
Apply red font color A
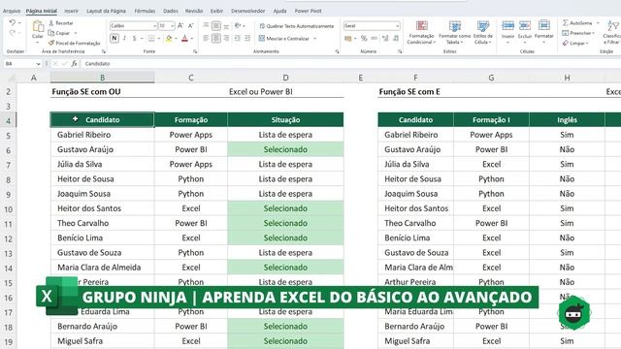point(184,39)
